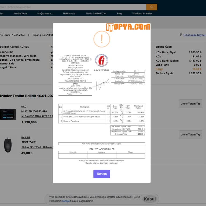Click the MLD SSD product thumbnail

tap(8, 114)
